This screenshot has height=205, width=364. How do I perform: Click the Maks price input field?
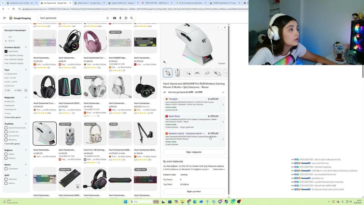(19, 90)
